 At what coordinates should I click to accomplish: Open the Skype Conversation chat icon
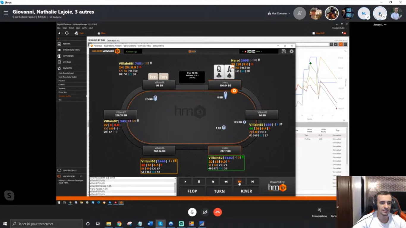click(x=319, y=210)
